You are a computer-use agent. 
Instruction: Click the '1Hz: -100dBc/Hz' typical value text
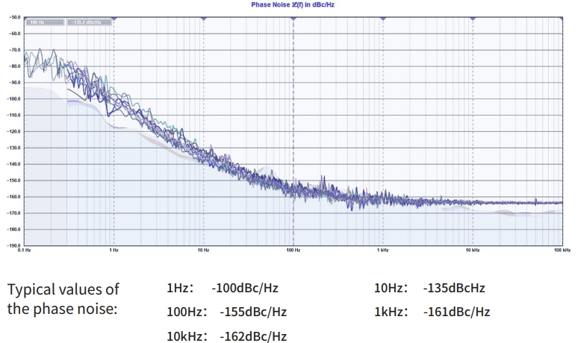[x=222, y=288]
